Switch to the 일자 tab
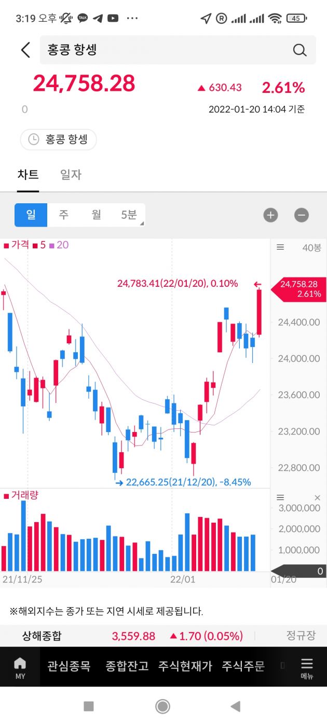The width and height of the screenshot is (327, 726). 71,175
